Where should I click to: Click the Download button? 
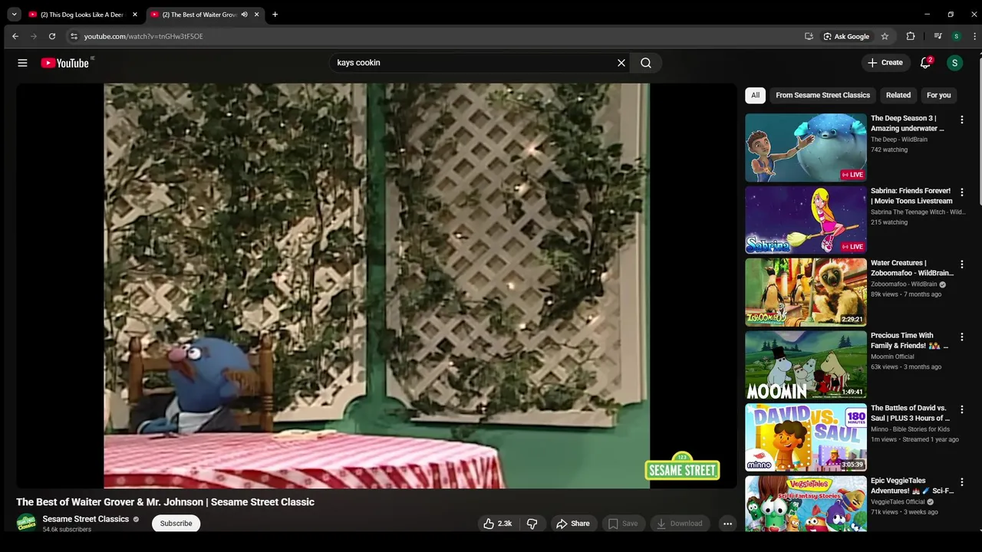(x=678, y=524)
